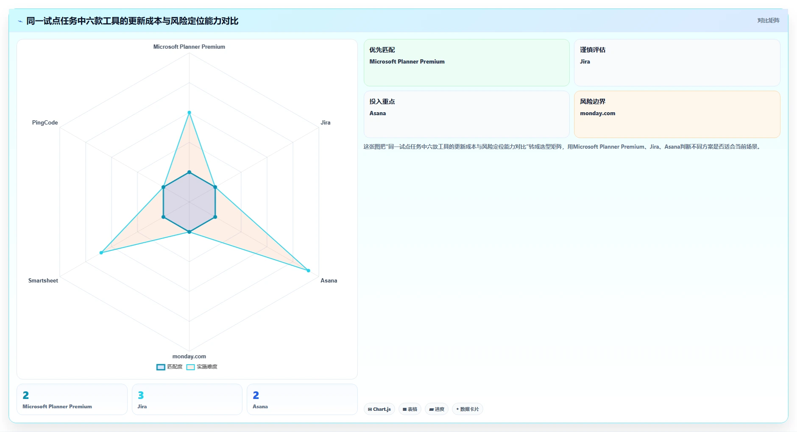The image size is (797, 432).
Task: Click the Smartsheet radar axis label
Action: [x=43, y=280]
